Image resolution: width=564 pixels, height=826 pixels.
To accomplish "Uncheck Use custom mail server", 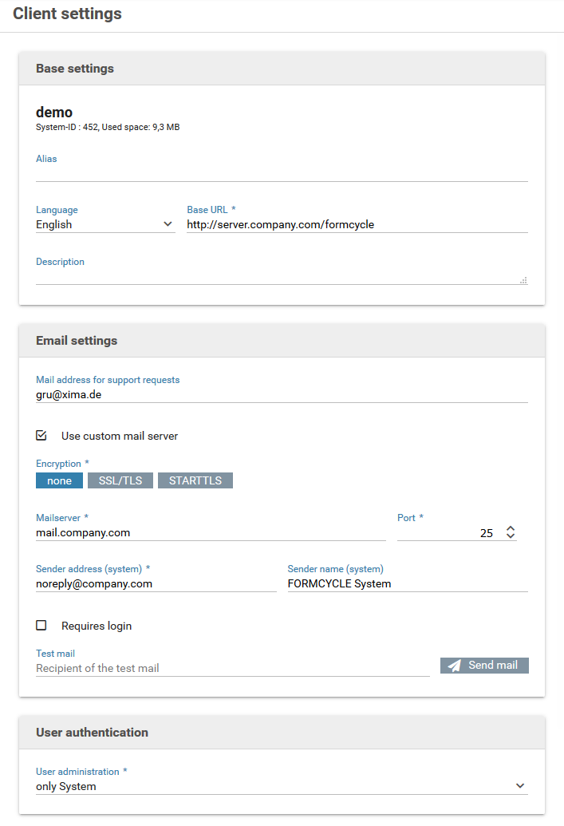I will tap(41, 436).
